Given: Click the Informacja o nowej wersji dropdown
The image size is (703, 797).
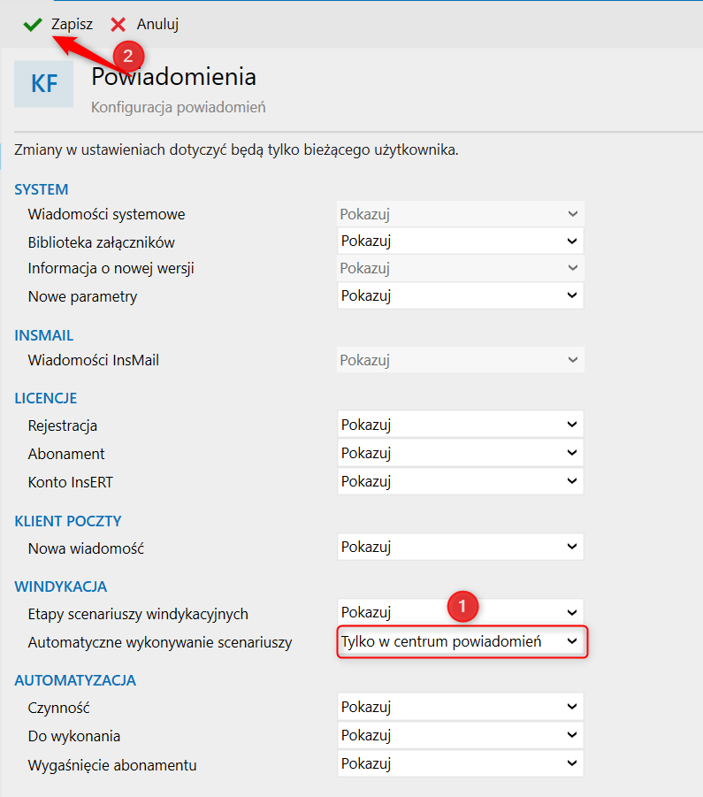Looking at the screenshot, I should tap(460, 268).
